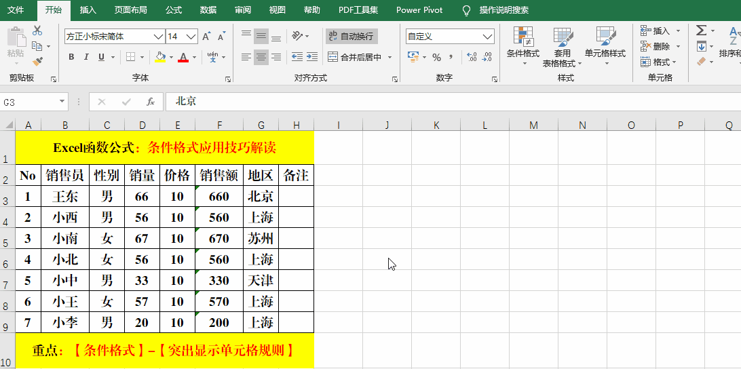Switch to the 公式 tab
The width and height of the screenshot is (741, 369).
(x=174, y=10)
